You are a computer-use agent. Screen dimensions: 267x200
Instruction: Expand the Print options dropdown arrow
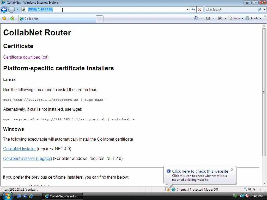pos(225,18)
